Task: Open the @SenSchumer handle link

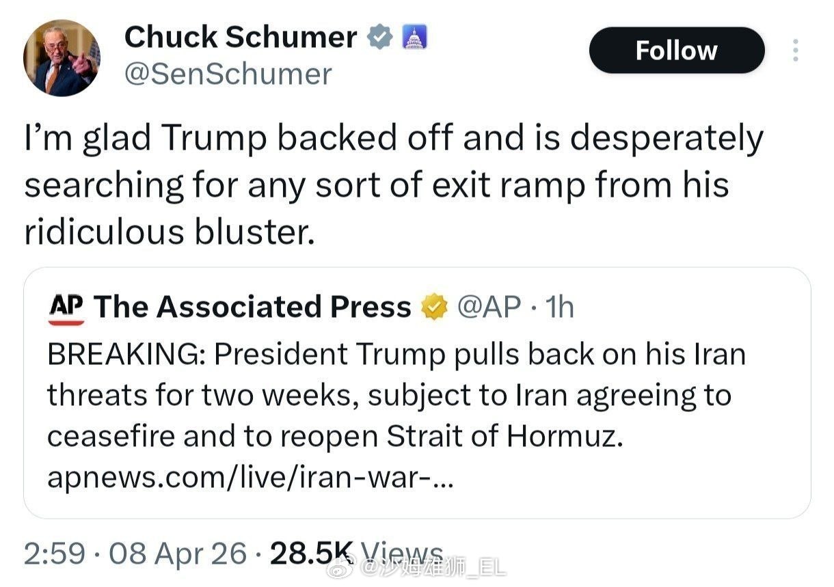Action: (228, 74)
